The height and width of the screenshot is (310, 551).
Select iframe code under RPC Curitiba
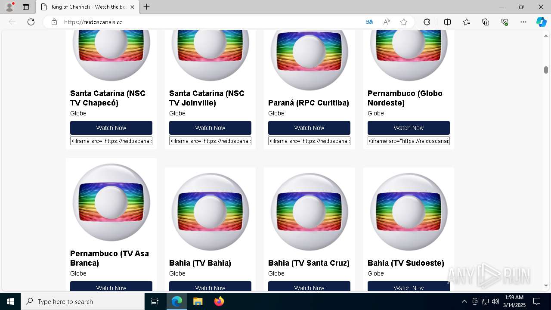(x=309, y=141)
